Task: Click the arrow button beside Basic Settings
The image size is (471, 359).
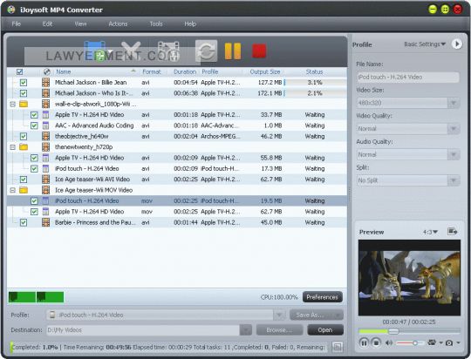Action: (456, 44)
